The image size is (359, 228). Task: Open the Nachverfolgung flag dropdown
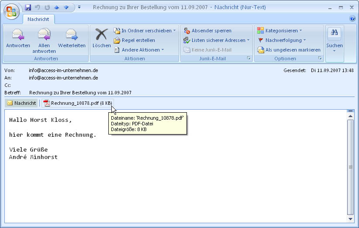click(x=282, y=40)
